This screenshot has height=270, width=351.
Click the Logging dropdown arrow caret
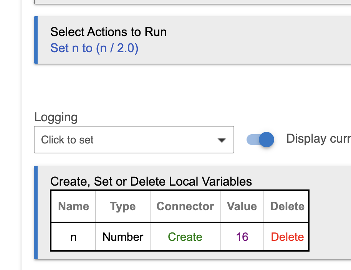point(222,140)
